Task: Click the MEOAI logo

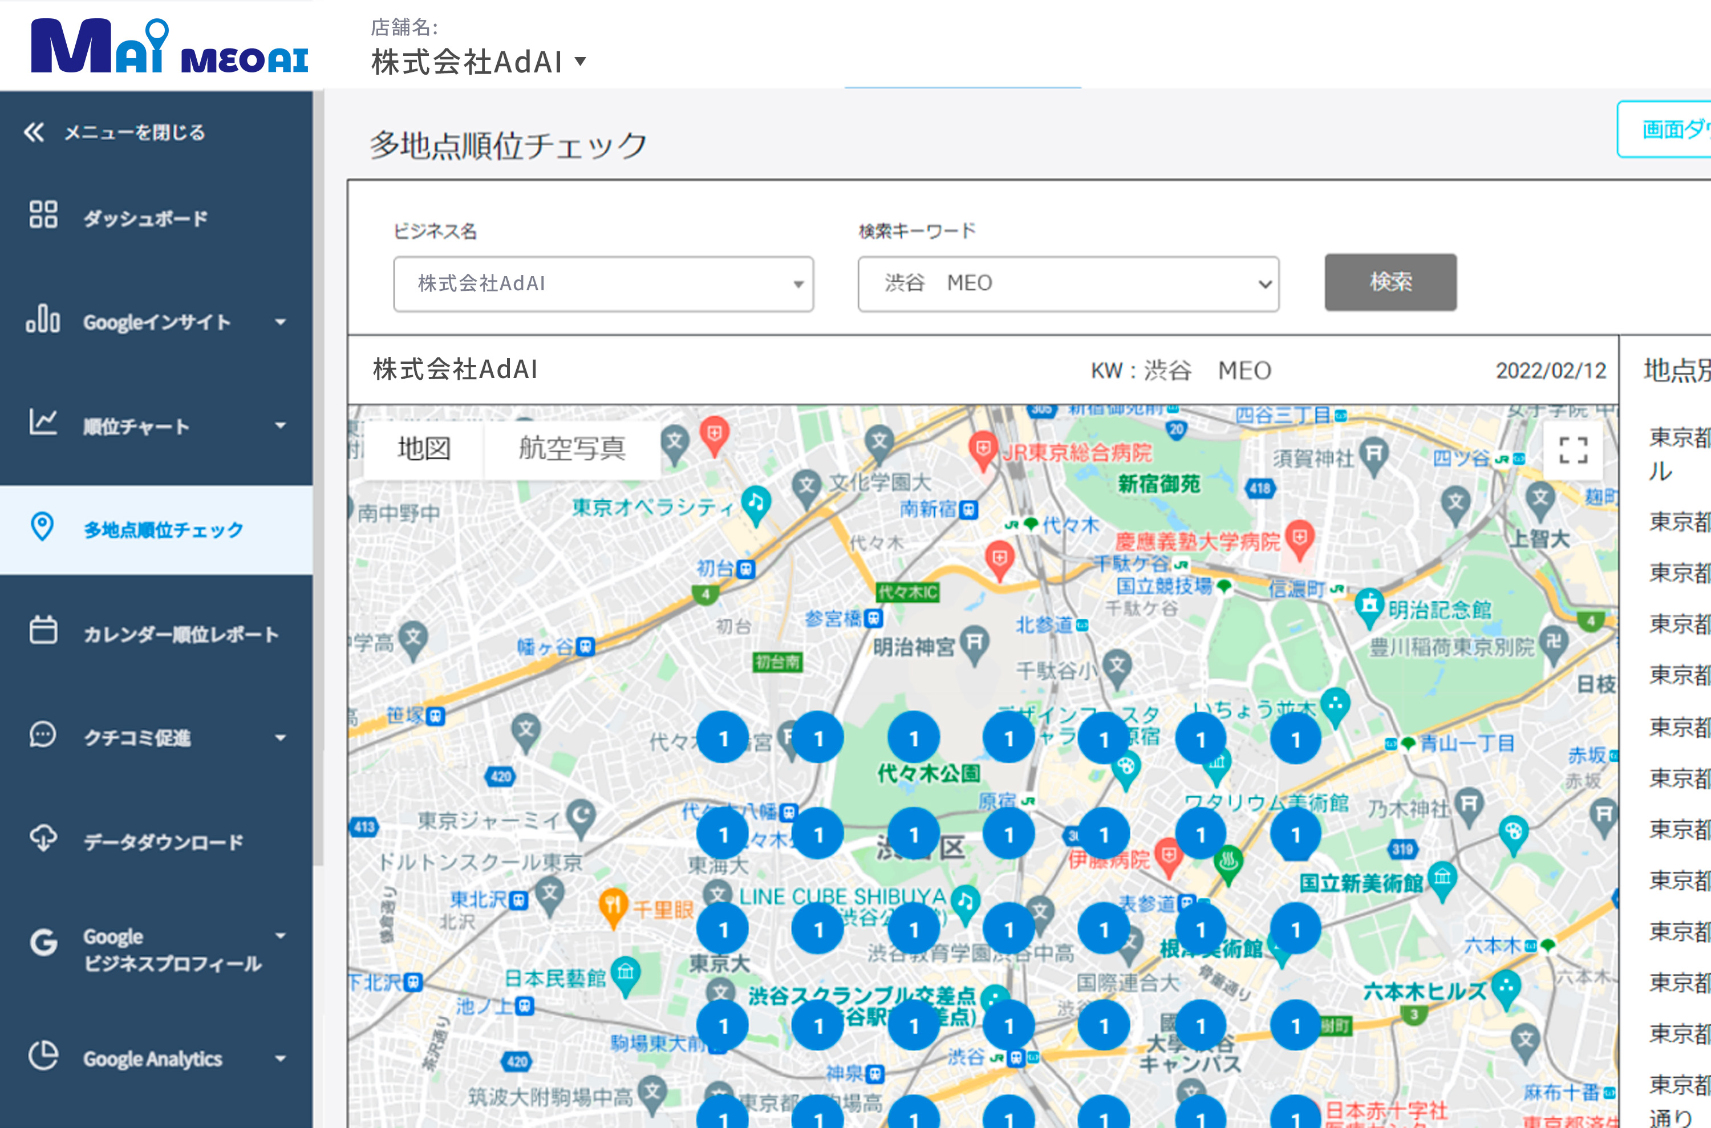Action: tap(170, 45)
